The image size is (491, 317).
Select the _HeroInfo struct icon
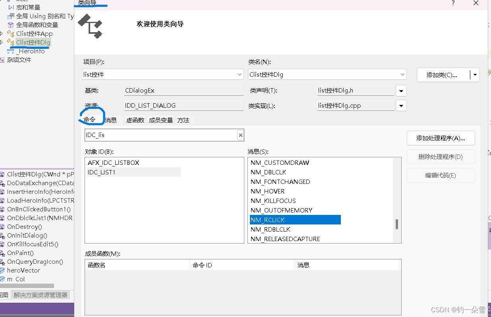coord(10,51)
